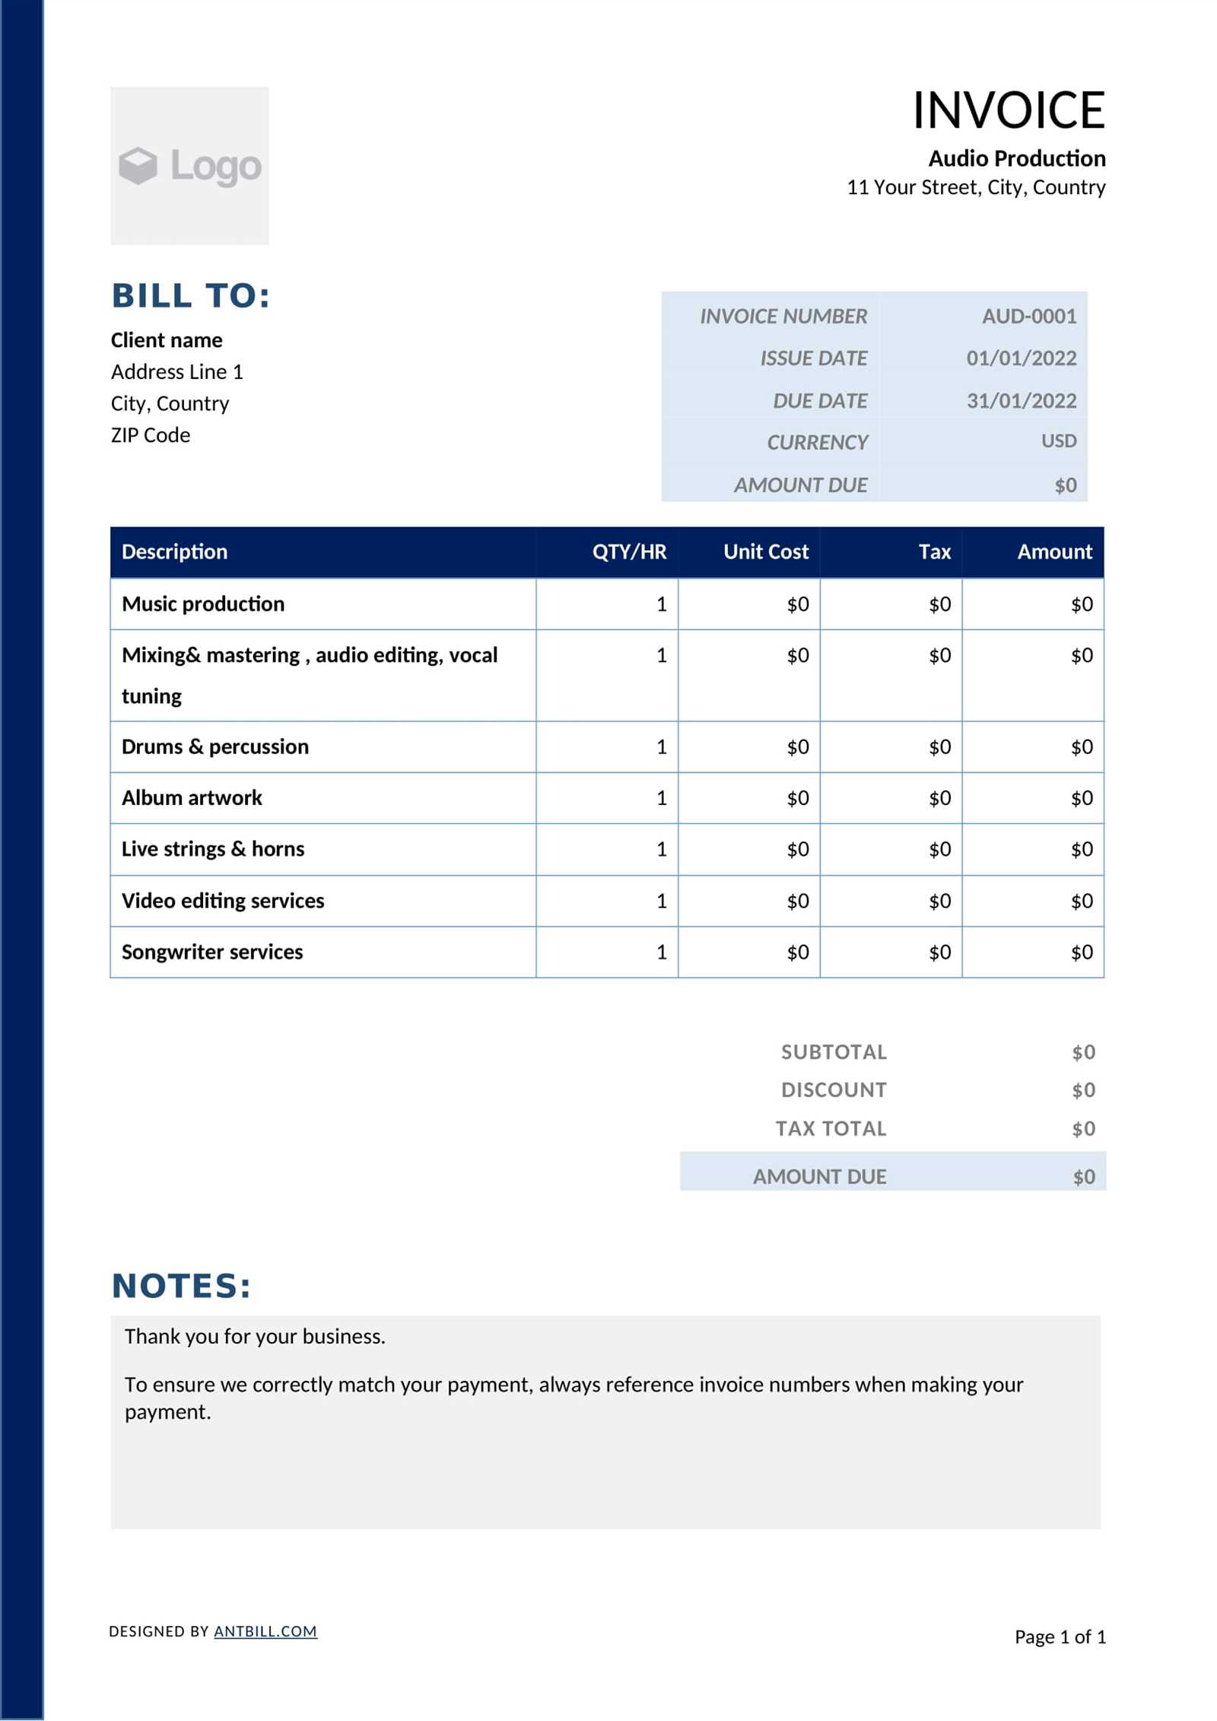Select the Album artwork description
The image size is (1217, 1721).
coord(192,798)
